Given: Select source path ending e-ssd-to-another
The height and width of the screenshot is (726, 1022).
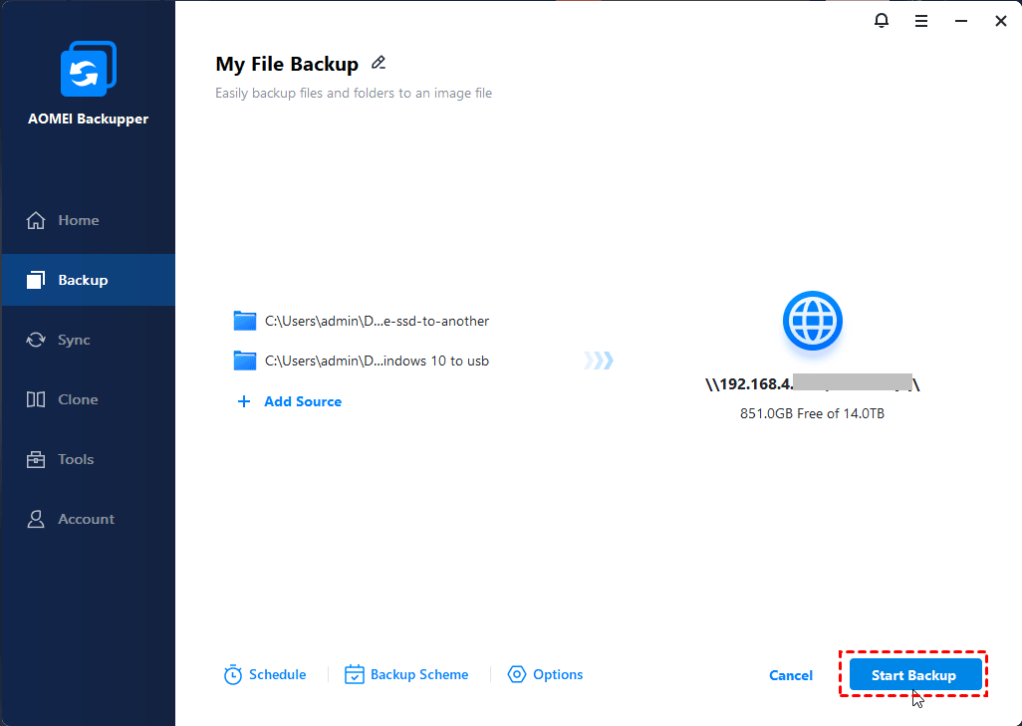Looking at the screenshot, I should (x=377, y=322).
